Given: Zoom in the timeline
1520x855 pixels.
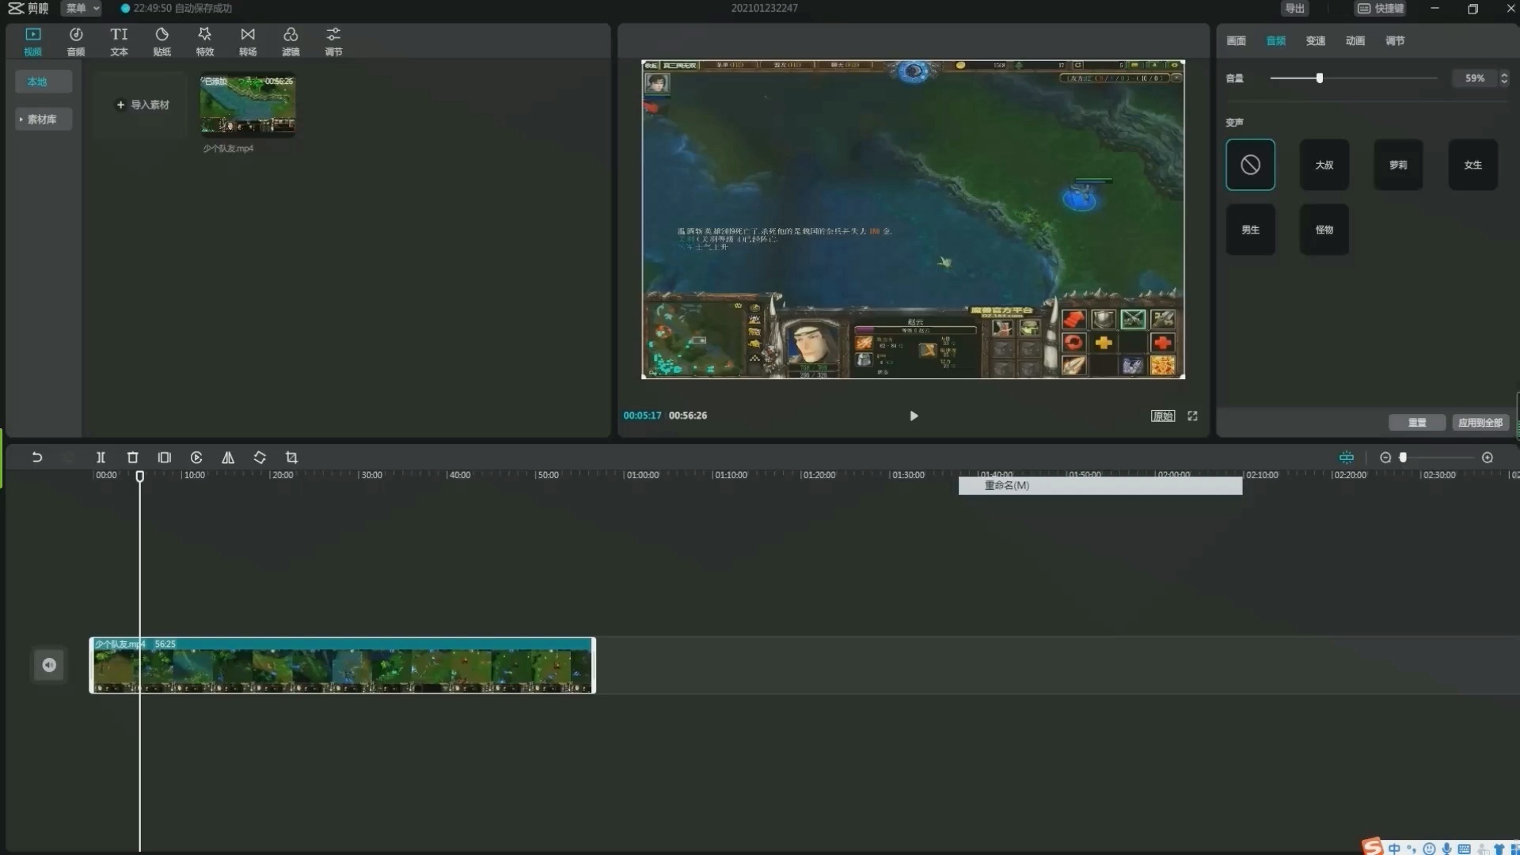Looking at the screenshot, I should pyautogui.click(x=1488, y=458).
